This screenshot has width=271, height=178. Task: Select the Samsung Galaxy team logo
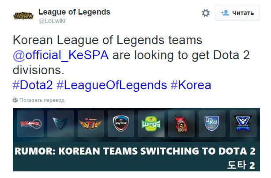(x=60, y=124)
